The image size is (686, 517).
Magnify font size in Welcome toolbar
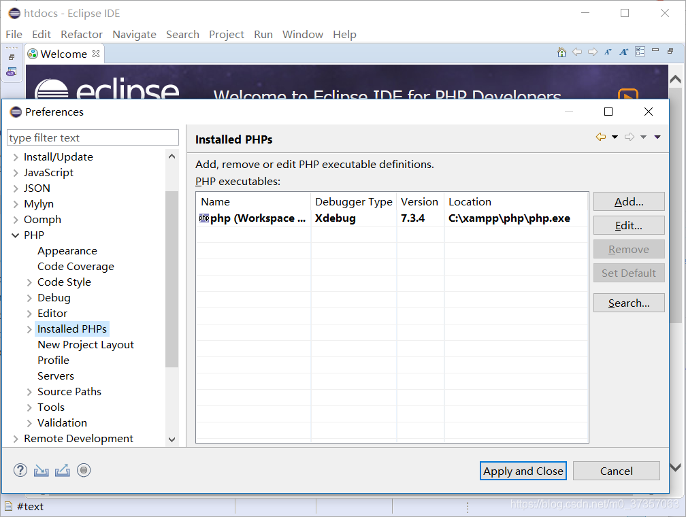[x=624, y=52]
